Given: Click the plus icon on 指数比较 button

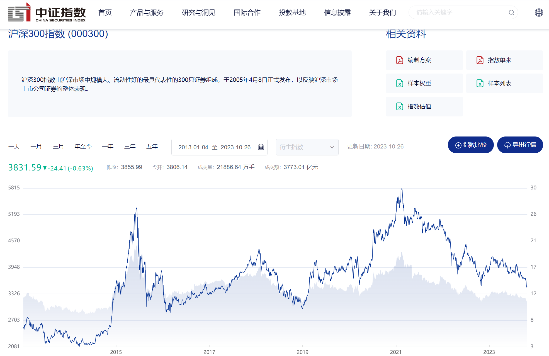Looking at the screenshot, I should pyautogui.click(x=458, y=145).
